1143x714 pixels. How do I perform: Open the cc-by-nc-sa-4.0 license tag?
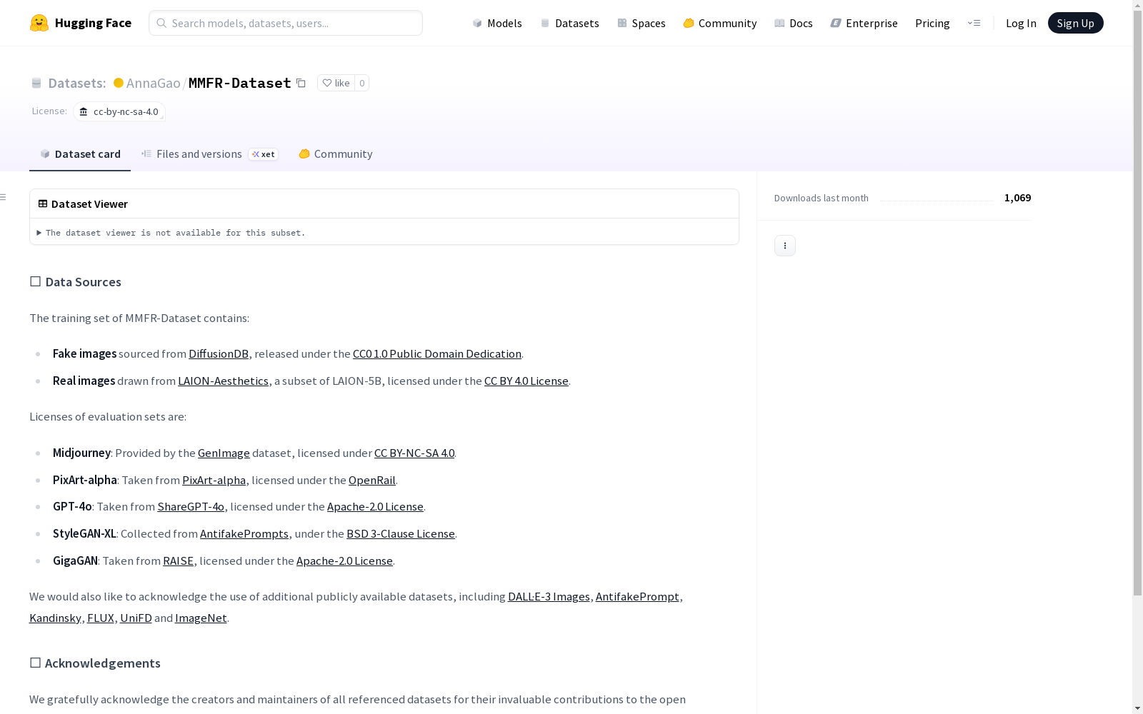coord(119,112)
